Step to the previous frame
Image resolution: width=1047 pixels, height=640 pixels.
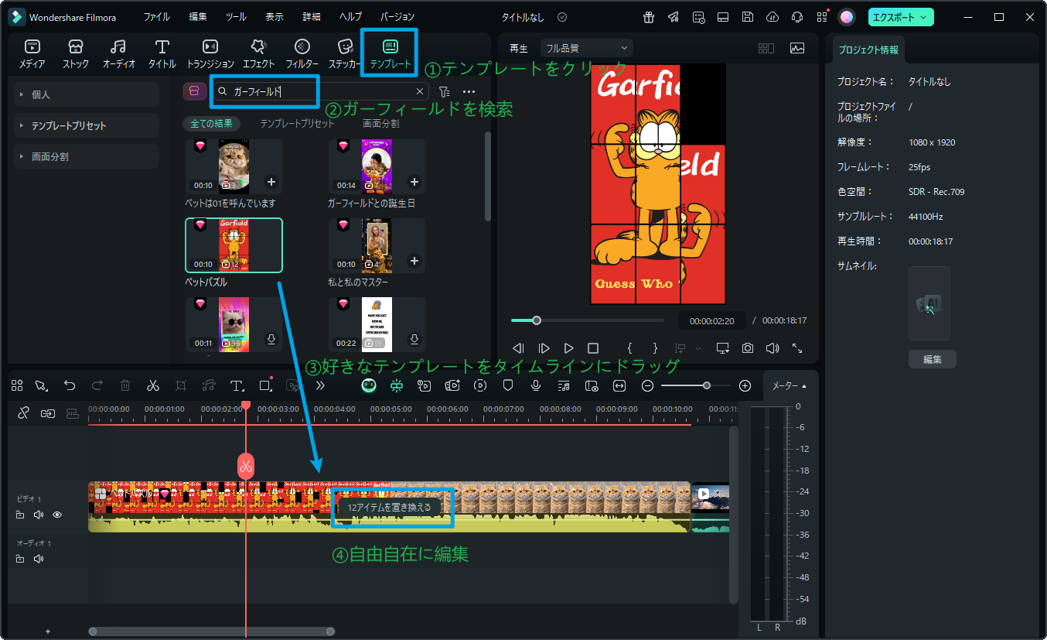519,348
